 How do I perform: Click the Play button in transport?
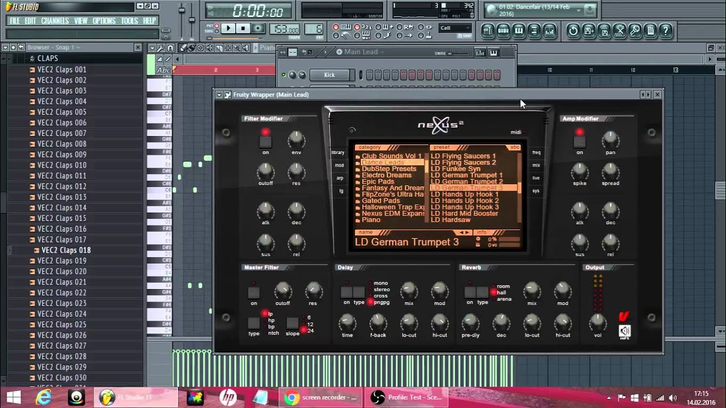tap(227, 28)
